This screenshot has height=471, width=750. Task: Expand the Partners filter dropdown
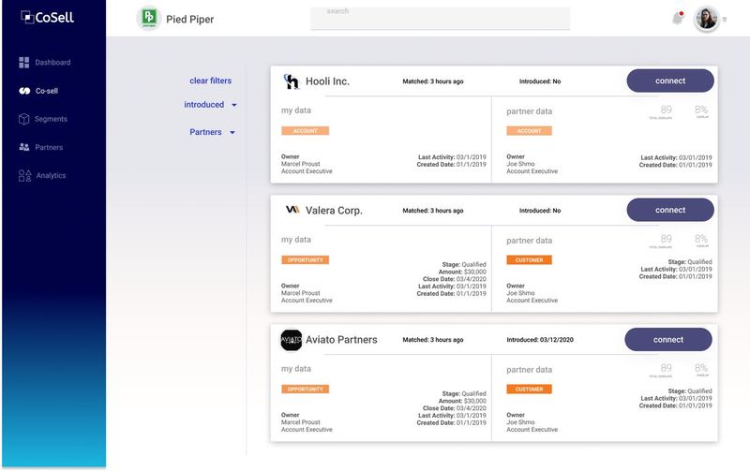[212, 132]
